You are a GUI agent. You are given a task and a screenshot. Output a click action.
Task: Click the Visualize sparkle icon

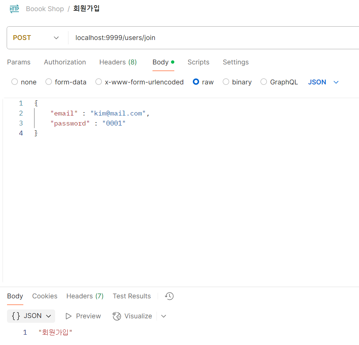pyautogui.click(x=117, y=316)
